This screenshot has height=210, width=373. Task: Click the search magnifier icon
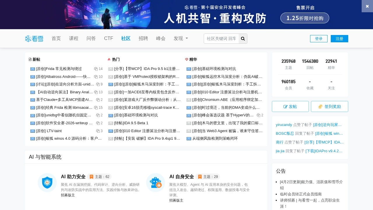click(243, 38)
